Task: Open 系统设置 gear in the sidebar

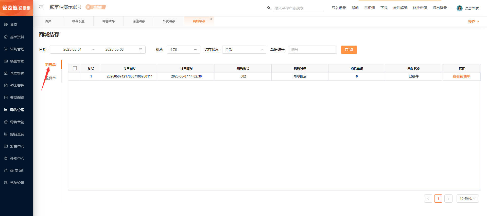Action: [17, 183]
